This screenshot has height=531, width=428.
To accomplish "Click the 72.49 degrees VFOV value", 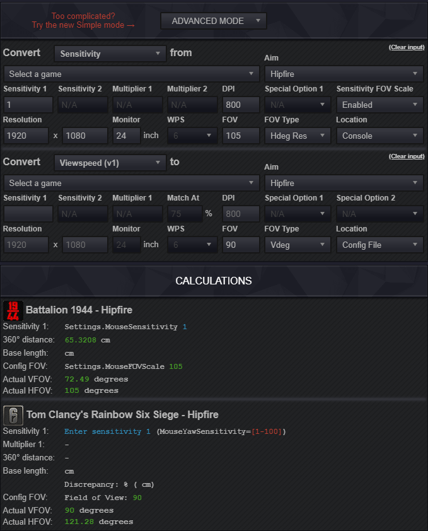I will point(96,379).
